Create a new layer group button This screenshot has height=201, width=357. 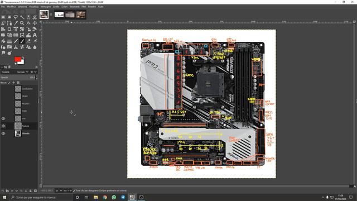(7, 191)
